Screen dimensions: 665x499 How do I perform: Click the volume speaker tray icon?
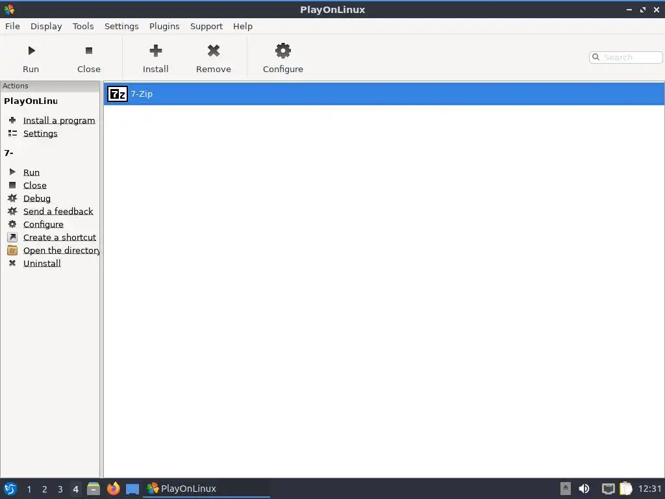(584, 489)
